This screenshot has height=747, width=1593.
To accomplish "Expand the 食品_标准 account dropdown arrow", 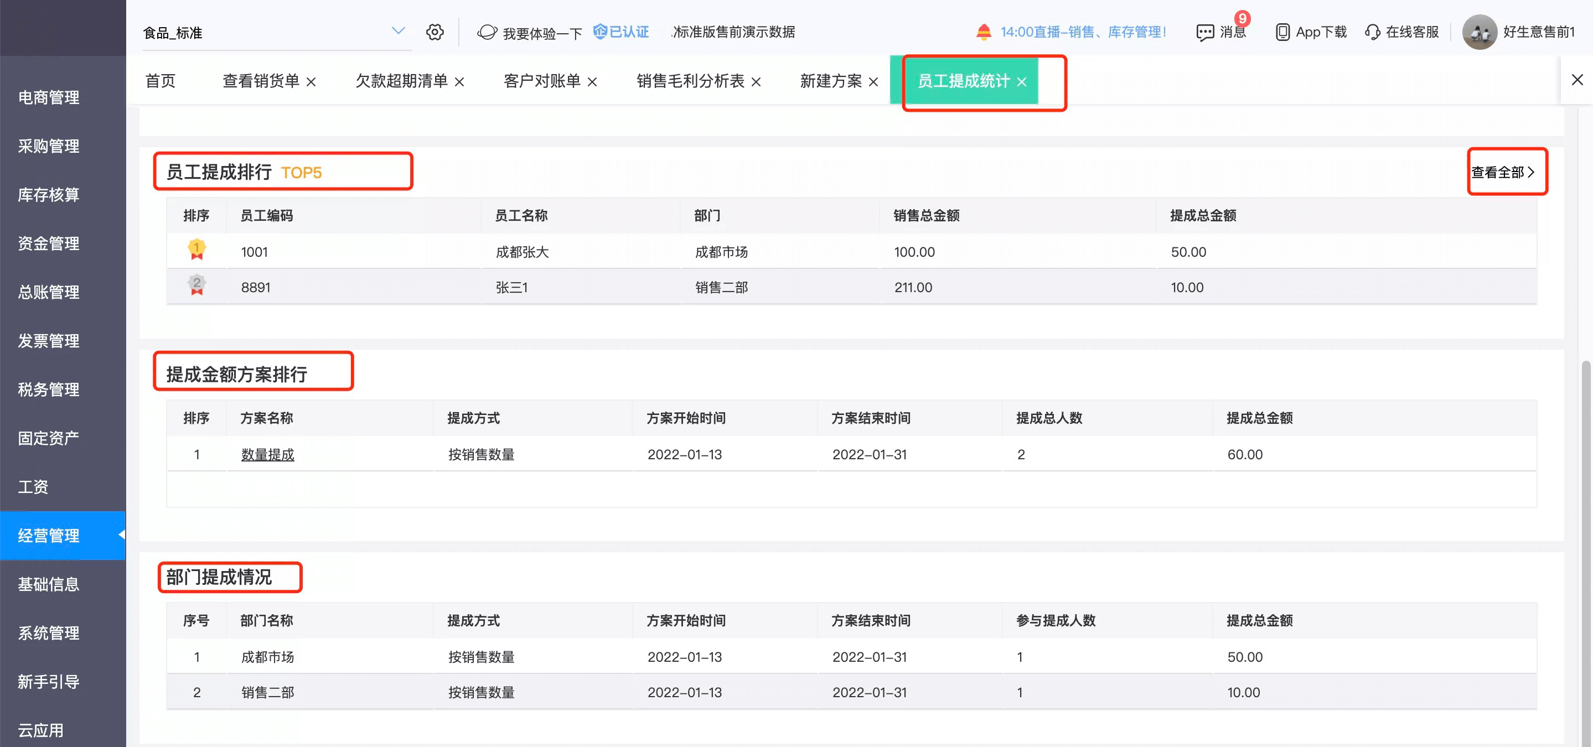I will click(x=397, y=31).
